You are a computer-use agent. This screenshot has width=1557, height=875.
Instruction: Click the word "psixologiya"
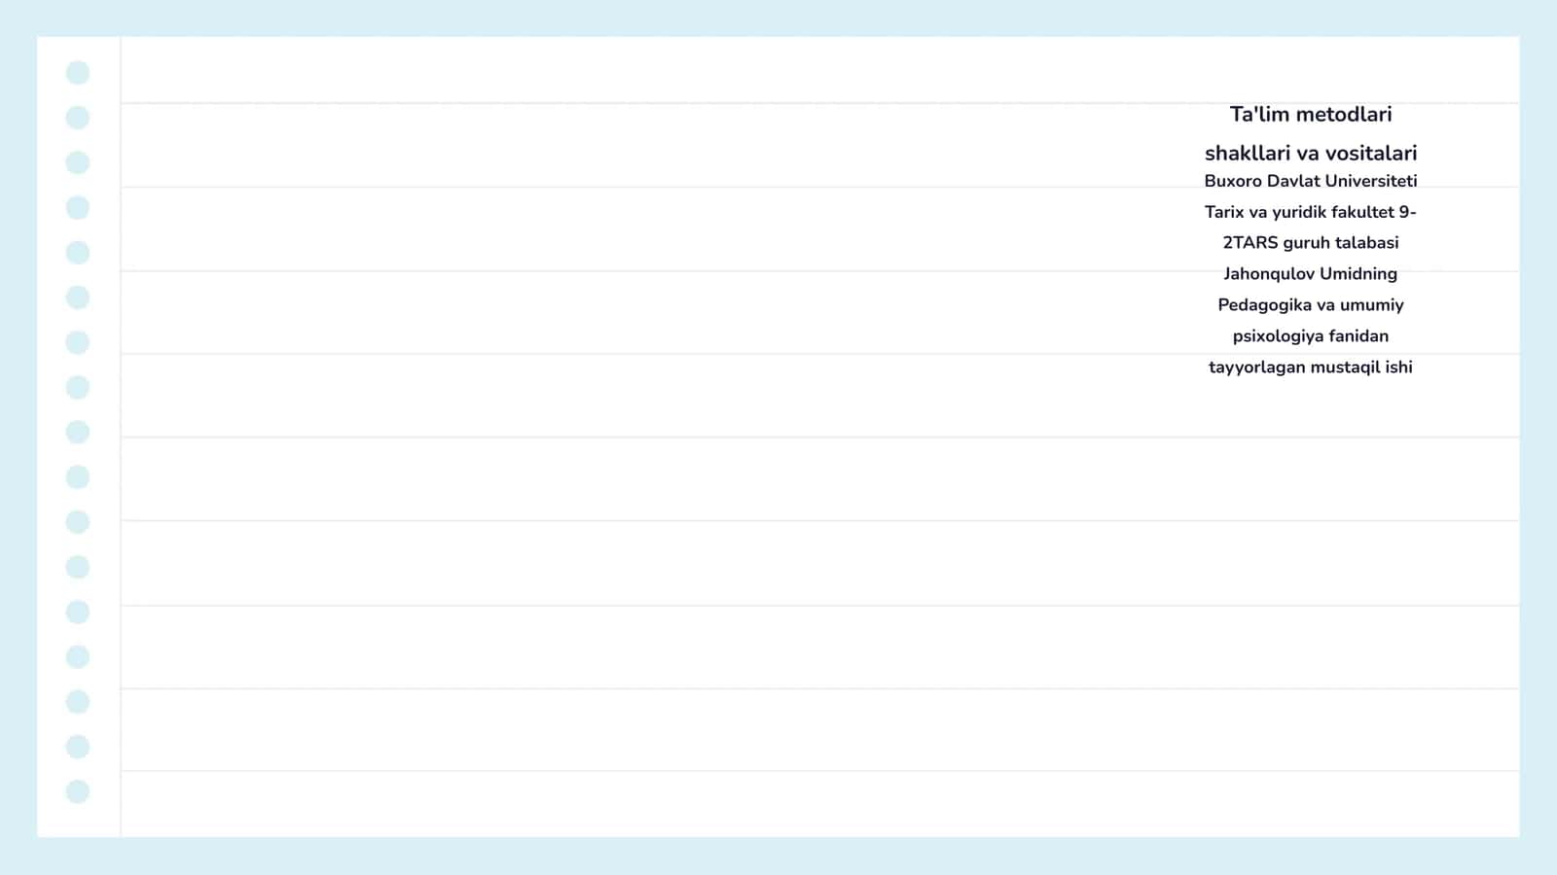point(1278,336)
